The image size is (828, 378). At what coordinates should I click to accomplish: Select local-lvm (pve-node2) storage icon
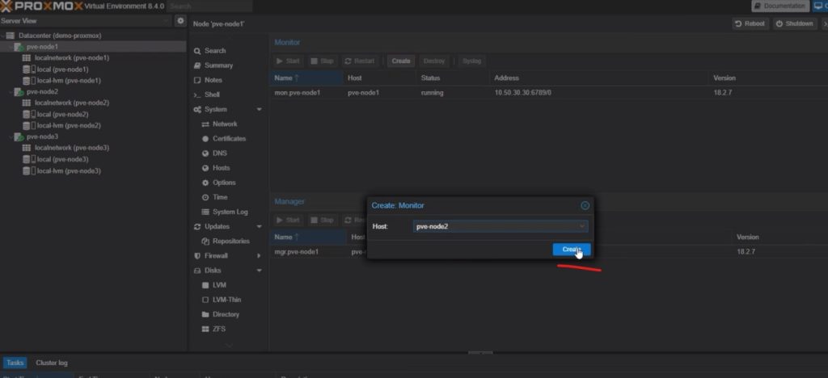coord(28,125)
